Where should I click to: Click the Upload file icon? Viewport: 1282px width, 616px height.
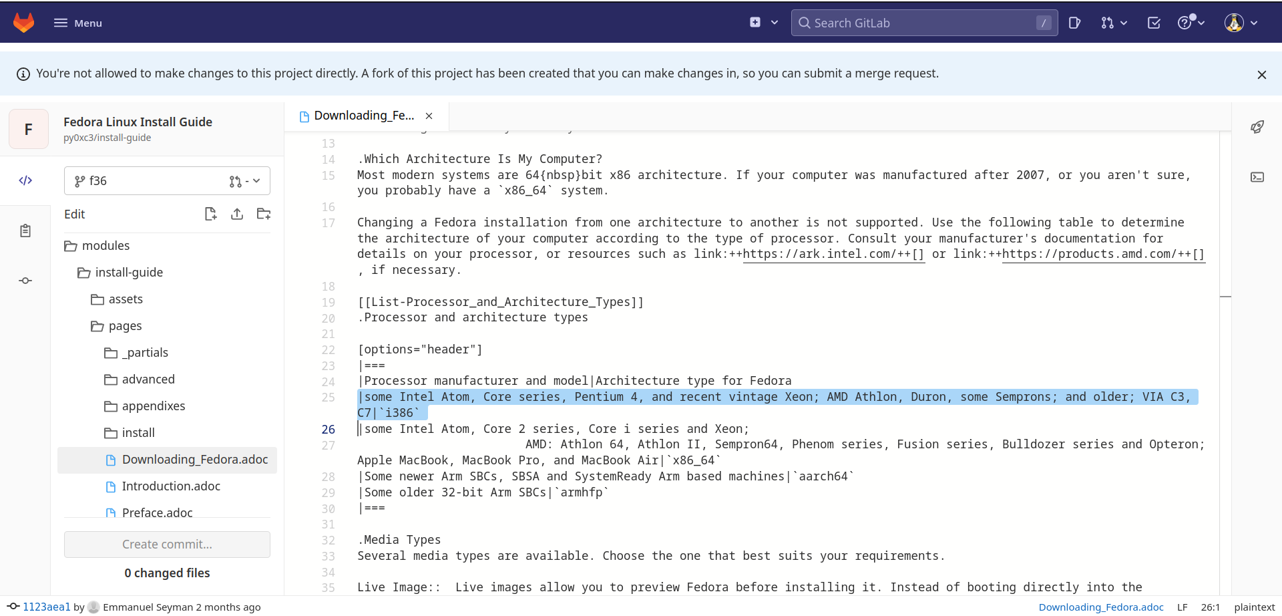tap(237, 214)
